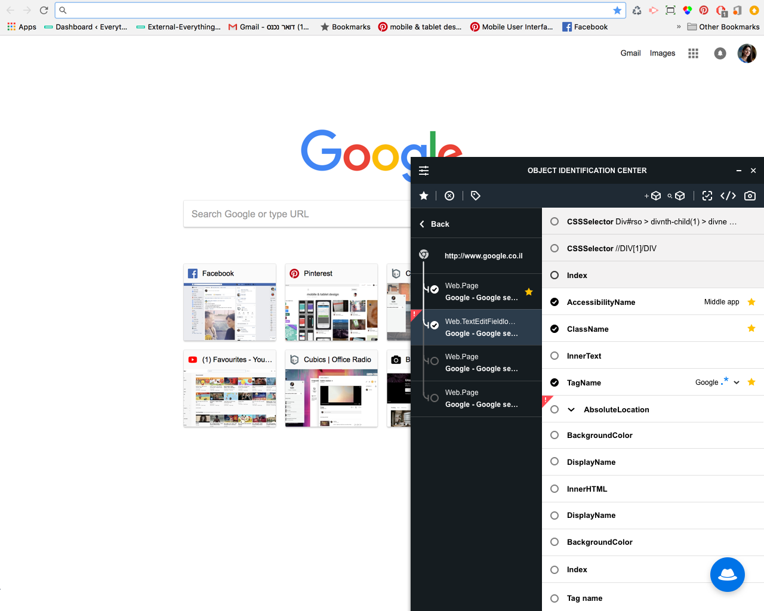
Task: Click the circled X clear icon in panel toolbar
Action: [449, 196]
